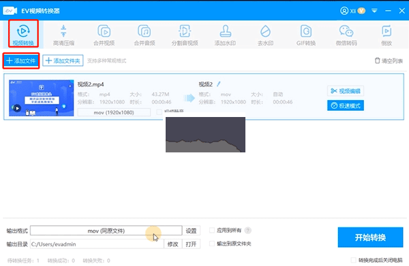Check 转换完成后关闭电脑 shutdown option
The height and width of the screenshot is (266, 409).
tap(353, 260)
